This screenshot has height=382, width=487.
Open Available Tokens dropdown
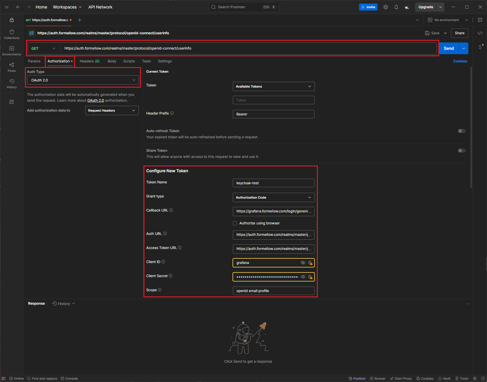[x=274, y=86]
